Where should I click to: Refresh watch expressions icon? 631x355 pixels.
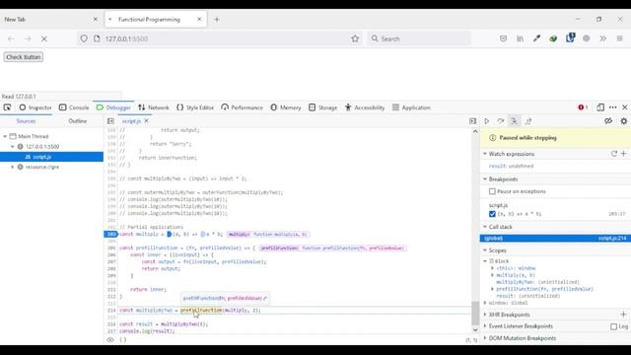click(x=614, y=154)
